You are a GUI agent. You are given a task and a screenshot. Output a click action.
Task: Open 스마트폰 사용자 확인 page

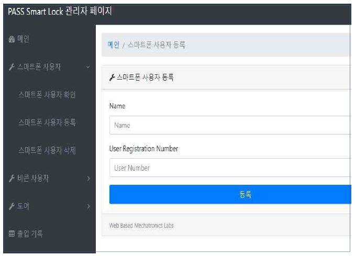pos(47,95)
